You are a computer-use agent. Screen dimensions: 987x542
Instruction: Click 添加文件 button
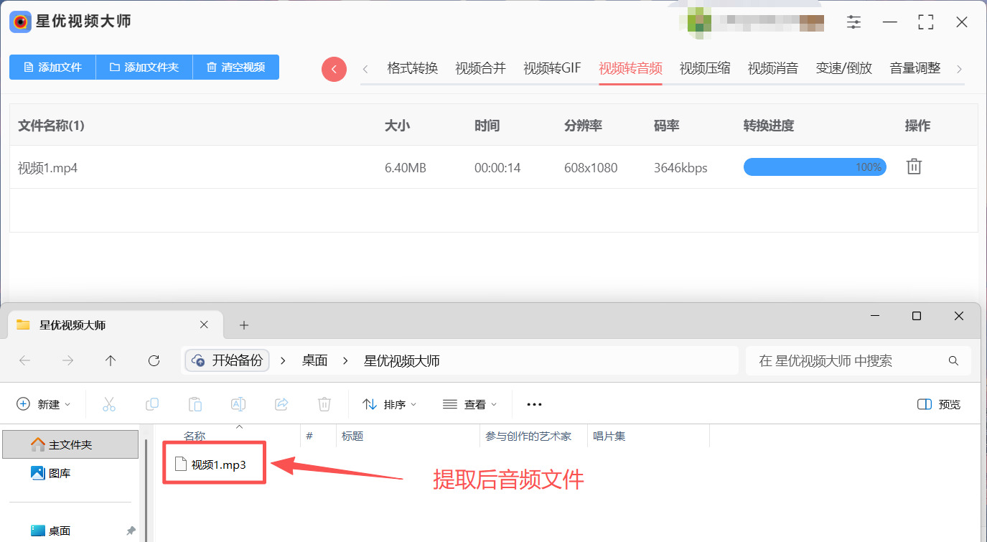52,67
